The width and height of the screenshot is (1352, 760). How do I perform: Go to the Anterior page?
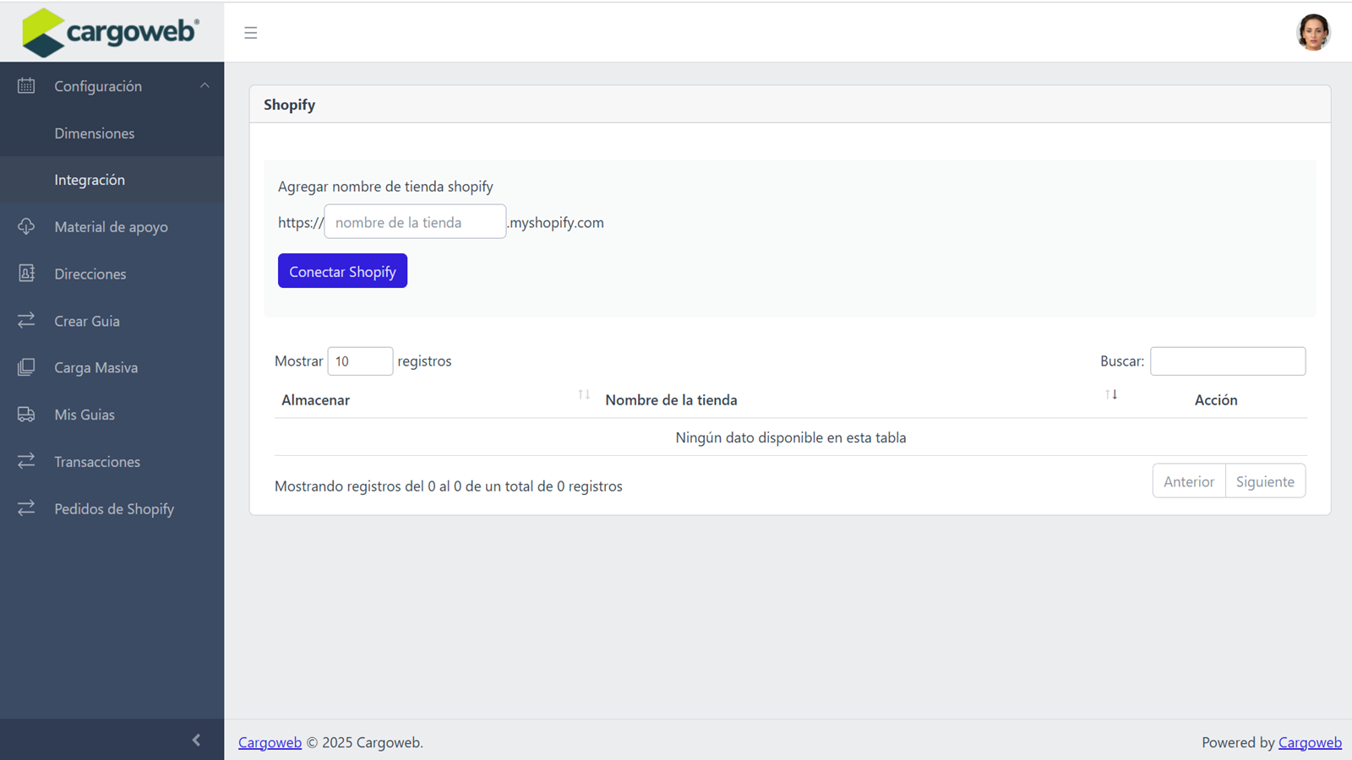pyautogui.click(x=1189, y=481)
